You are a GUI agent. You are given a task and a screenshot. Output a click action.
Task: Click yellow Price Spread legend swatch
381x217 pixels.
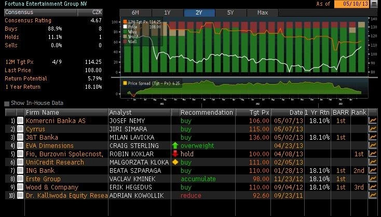[x=125, y=83]
